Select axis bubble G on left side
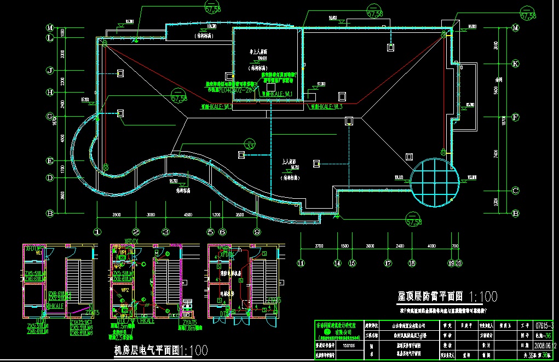The height and width of the screenshot is (362, 559). click(49, 117)
